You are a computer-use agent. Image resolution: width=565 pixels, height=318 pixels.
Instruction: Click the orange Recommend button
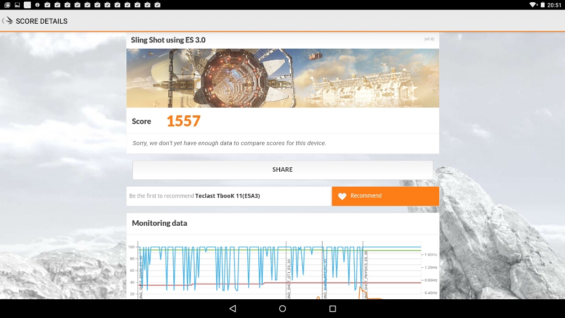[385, 196]
